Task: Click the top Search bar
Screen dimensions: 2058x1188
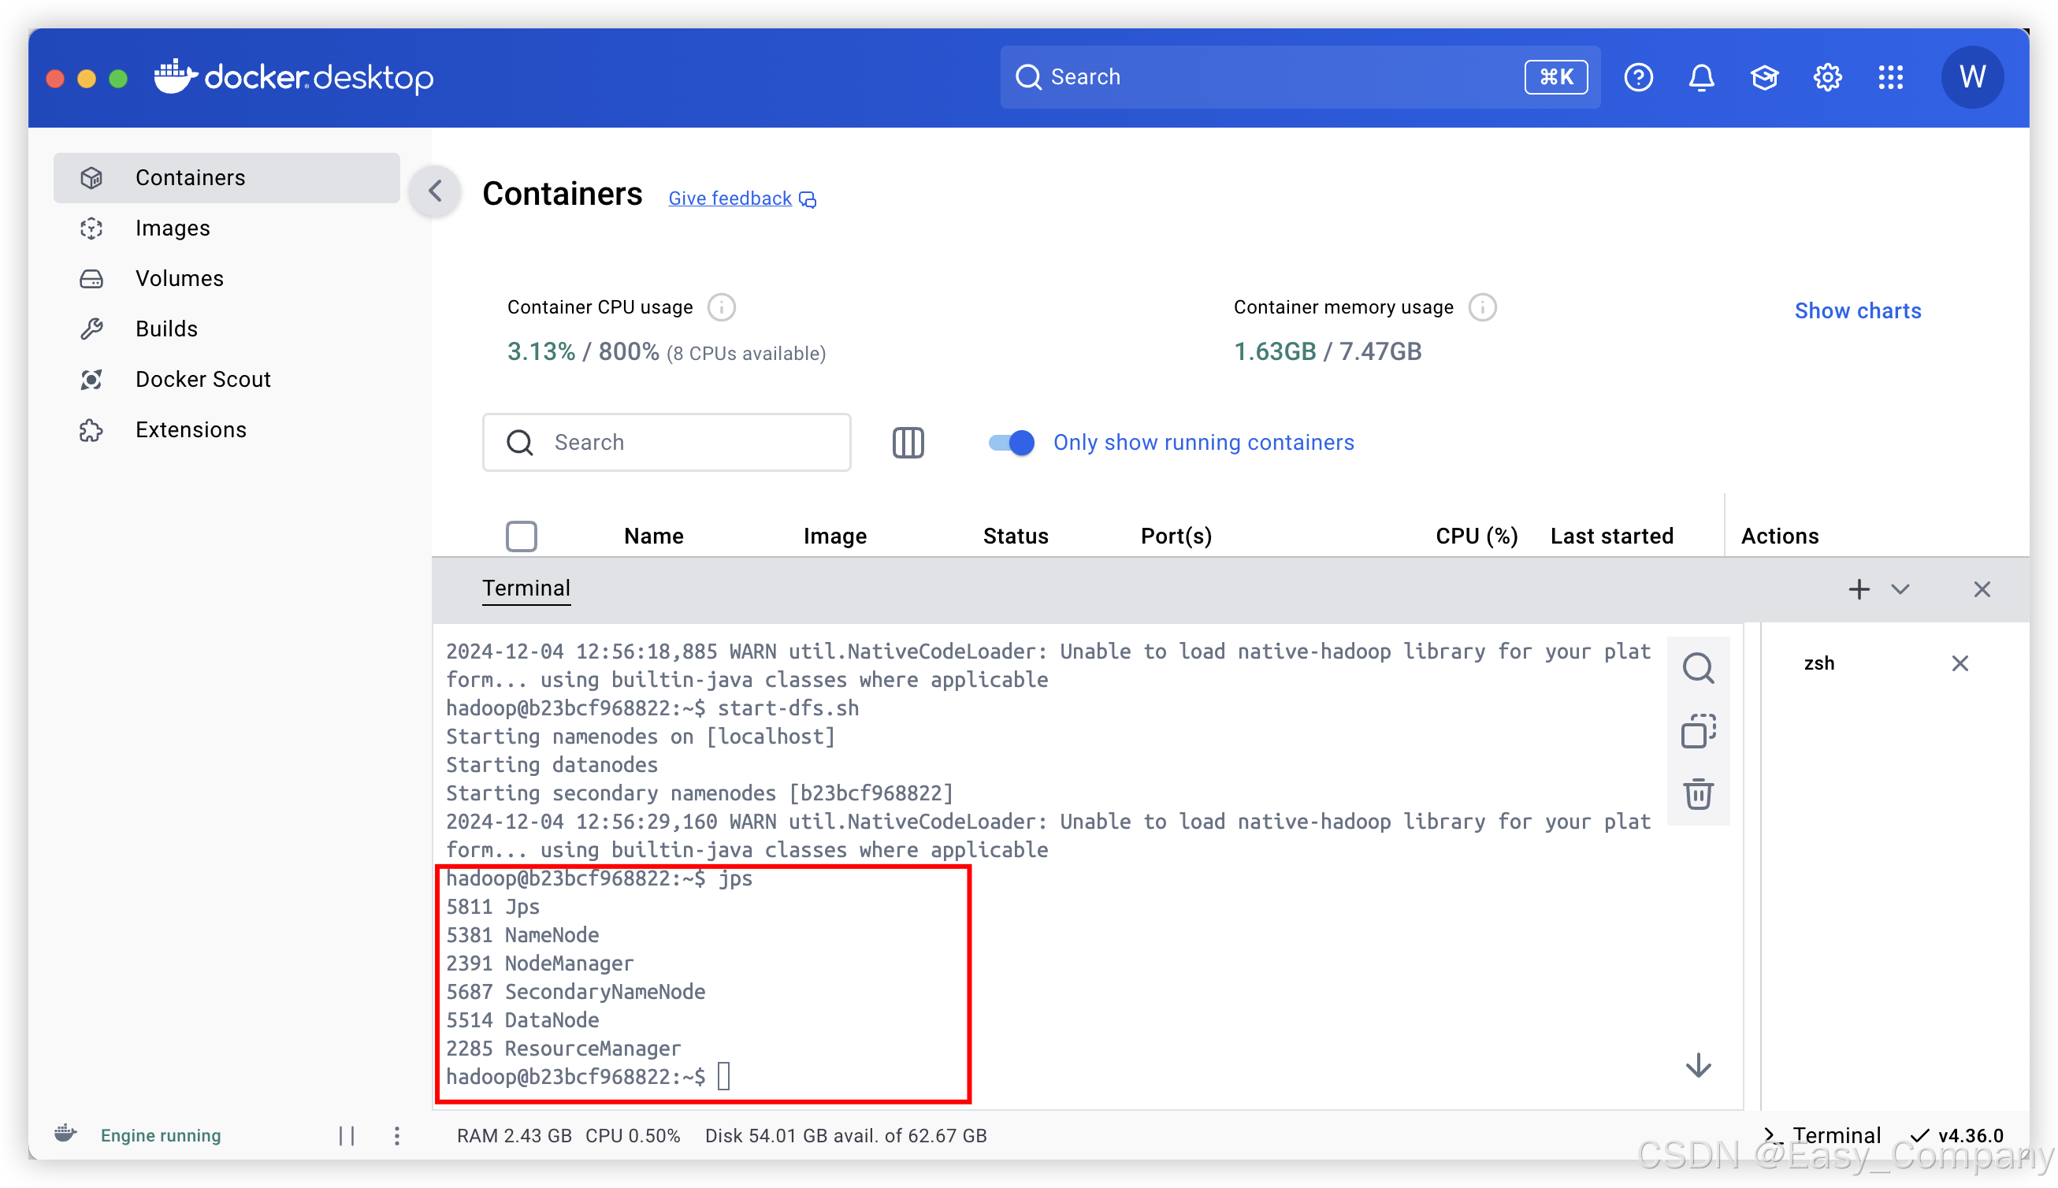Action: pos(1299,76)
